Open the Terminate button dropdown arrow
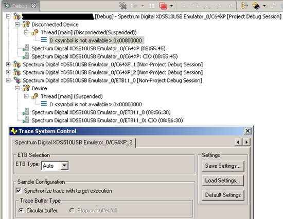 click(171, 6)
